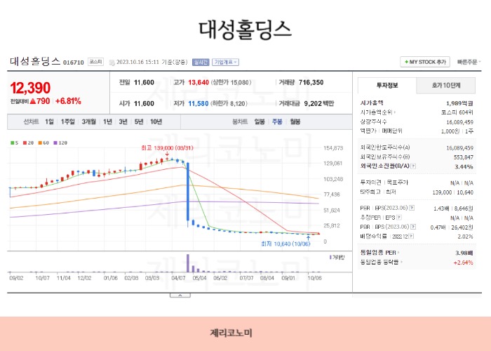Add this stock via MY STOCK 추가
The image size is (491, 351).
click(425, 62)
